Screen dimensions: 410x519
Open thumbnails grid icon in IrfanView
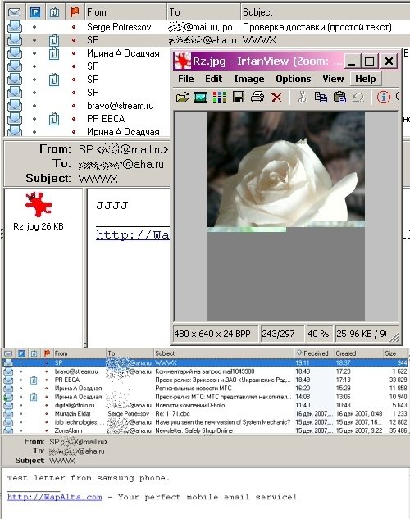pos(220,98)
